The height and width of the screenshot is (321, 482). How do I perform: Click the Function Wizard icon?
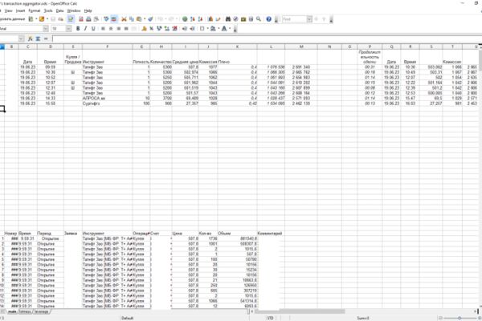click(31, 39)
